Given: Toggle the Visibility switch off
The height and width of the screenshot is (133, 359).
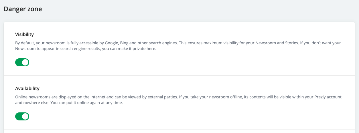Looking at the screenshot, I should click(x=22, y=62).
